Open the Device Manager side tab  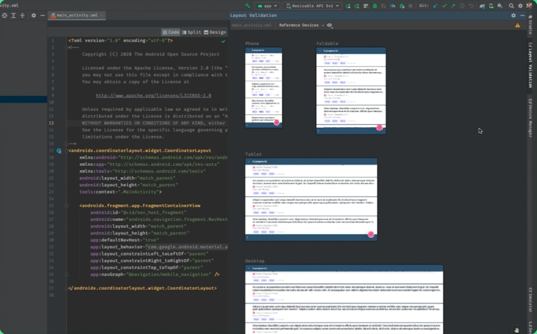[x=530, y=118]
